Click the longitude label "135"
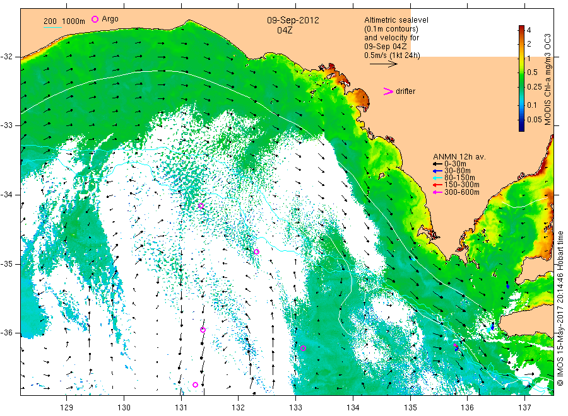 click(x=410, y=408)
